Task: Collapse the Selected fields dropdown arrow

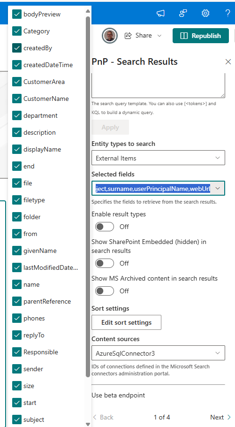Action: coord(218,188)
